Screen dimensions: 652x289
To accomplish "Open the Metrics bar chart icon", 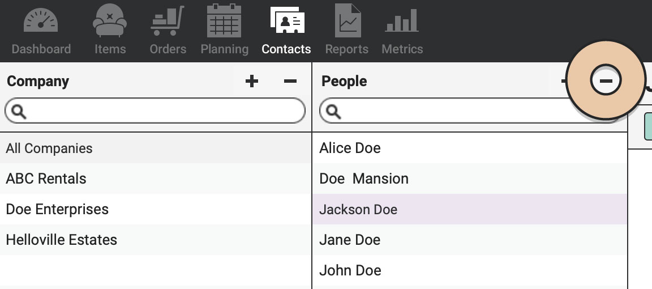I will (x=402, y=21).
